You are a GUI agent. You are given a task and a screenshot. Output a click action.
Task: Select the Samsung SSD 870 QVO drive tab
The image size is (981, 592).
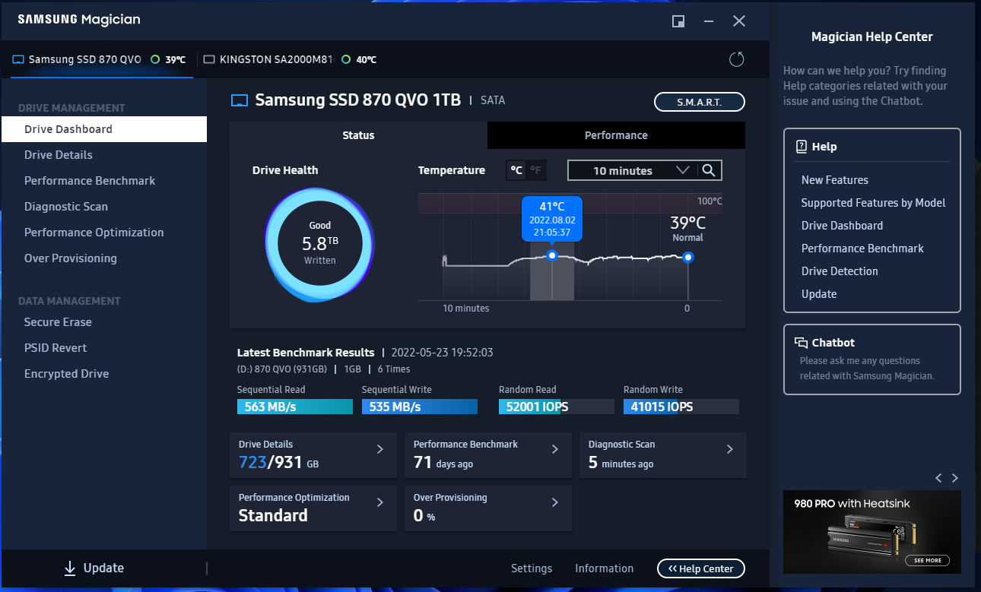[102, 59]
